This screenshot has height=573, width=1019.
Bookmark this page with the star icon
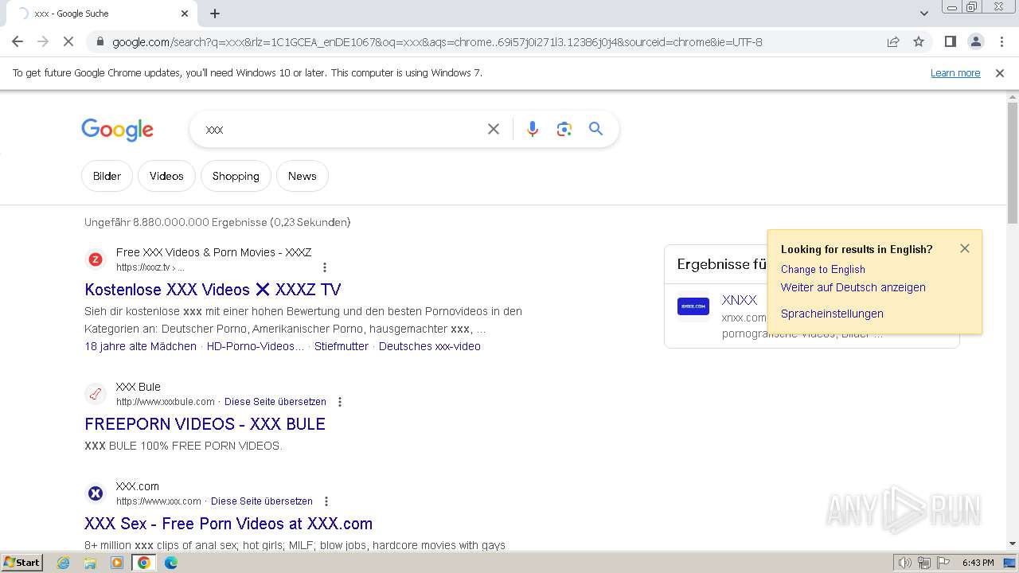pyautogui.click(x=919, y=41)
